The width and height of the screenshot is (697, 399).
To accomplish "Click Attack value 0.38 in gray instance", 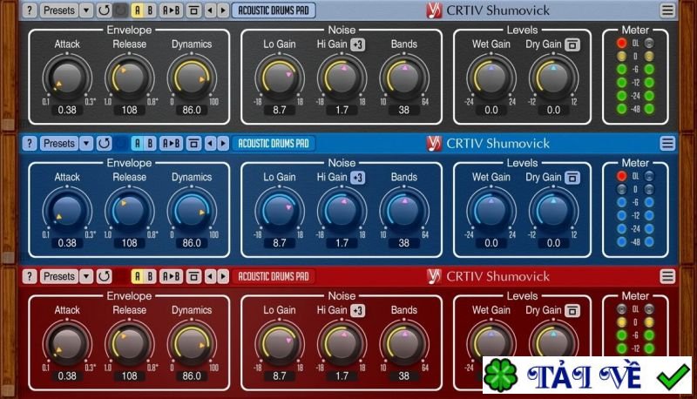I will [x=67, y=110].
